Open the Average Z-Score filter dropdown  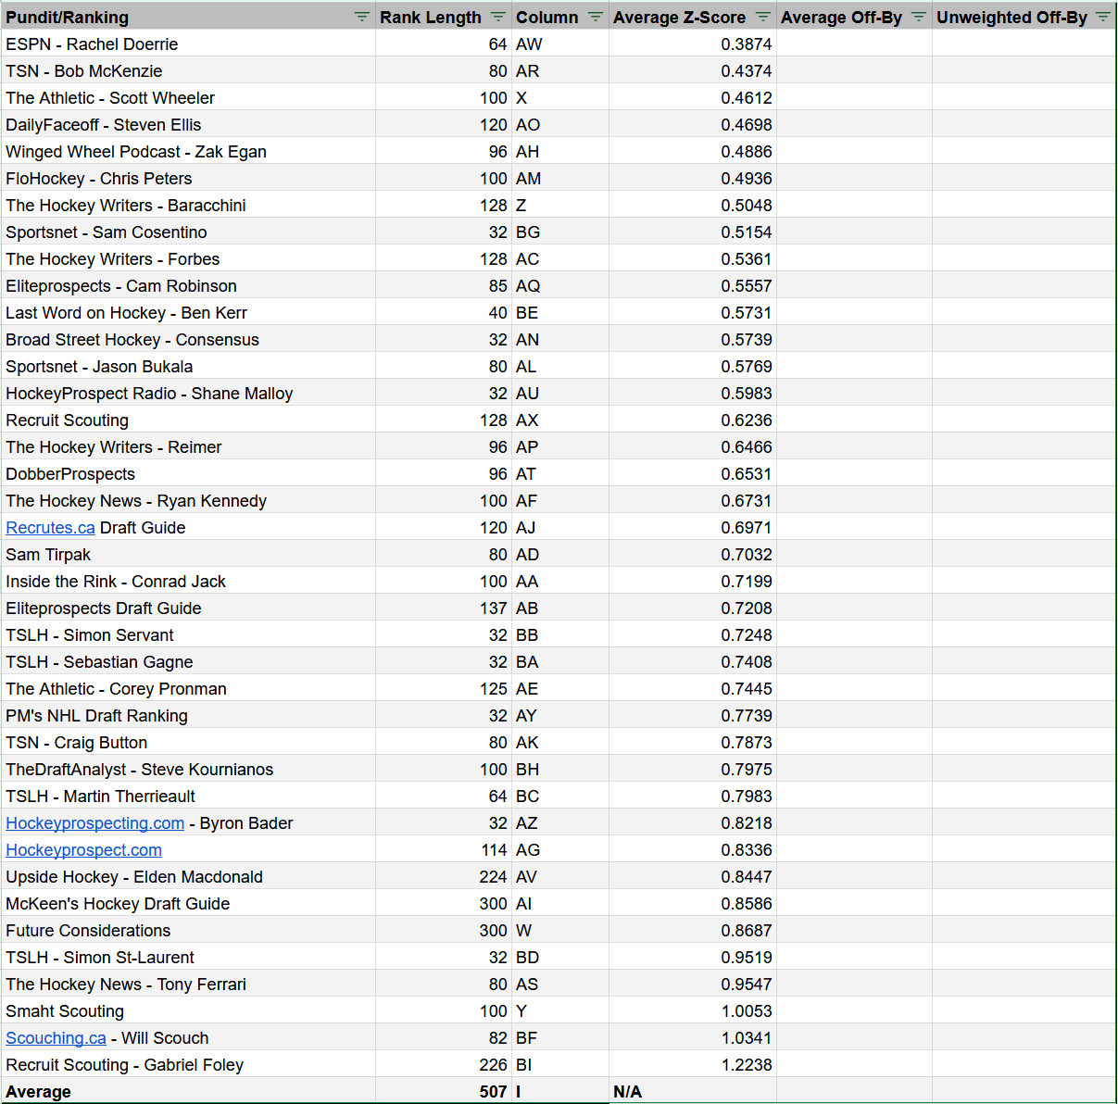coord(762,17)
